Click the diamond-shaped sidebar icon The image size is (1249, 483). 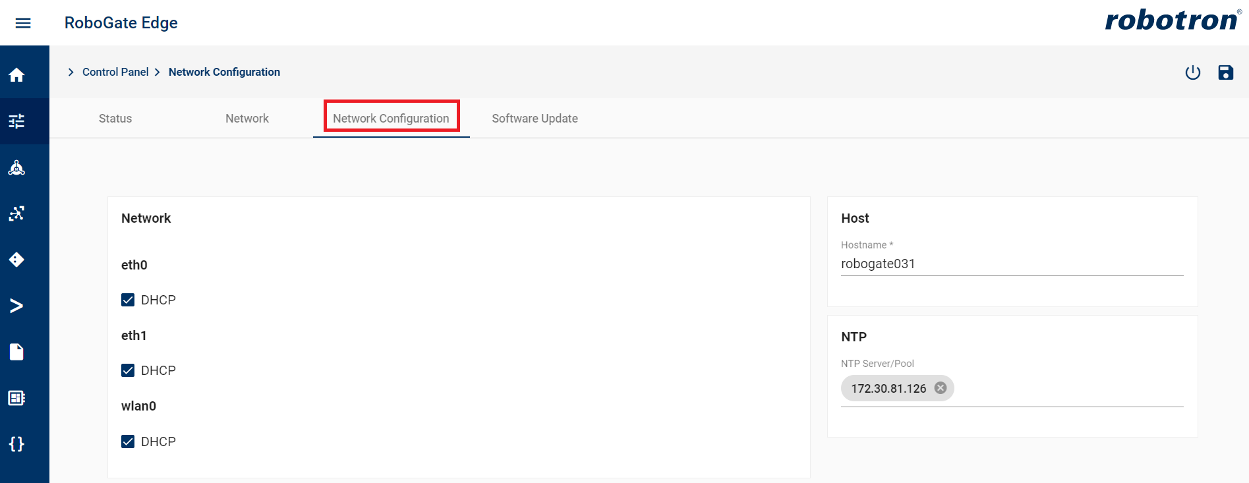(x=16, y=260)
